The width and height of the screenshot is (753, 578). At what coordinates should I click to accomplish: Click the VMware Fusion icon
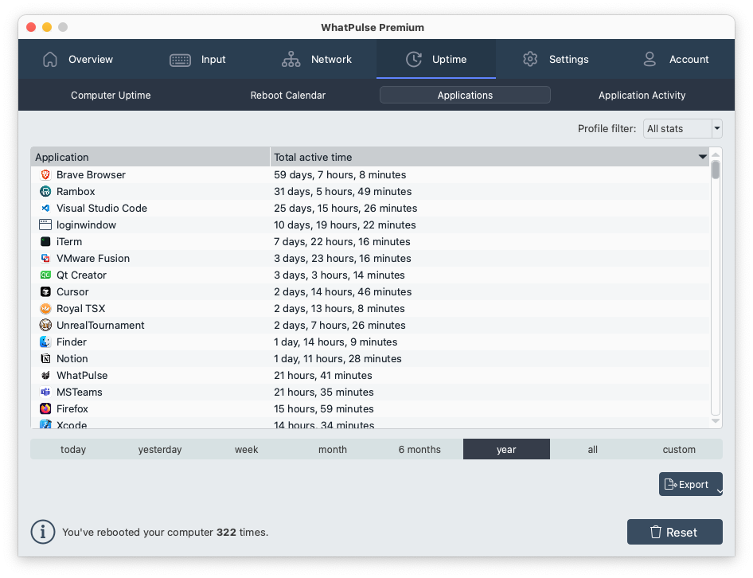tap(45, 259)
